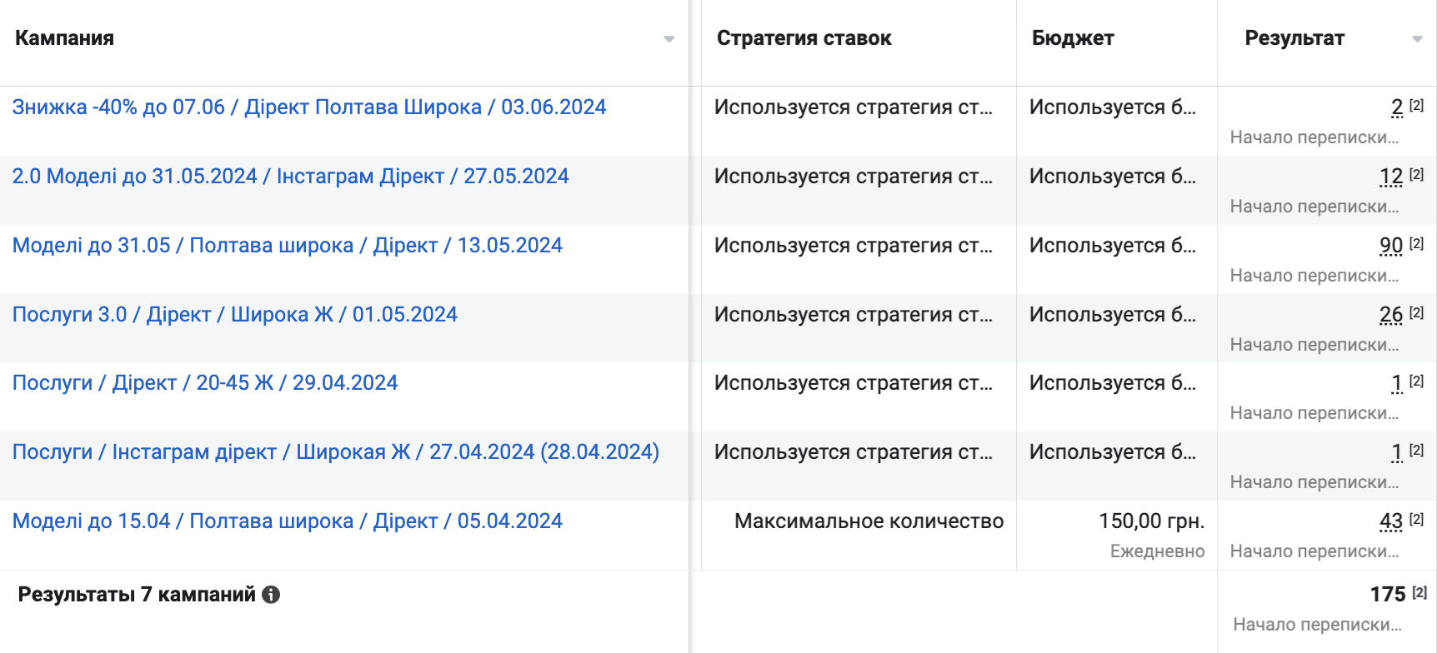Click budget cell in Послуги 3.0 row
Screen dimensions: 1437x653
(1113, 315)
